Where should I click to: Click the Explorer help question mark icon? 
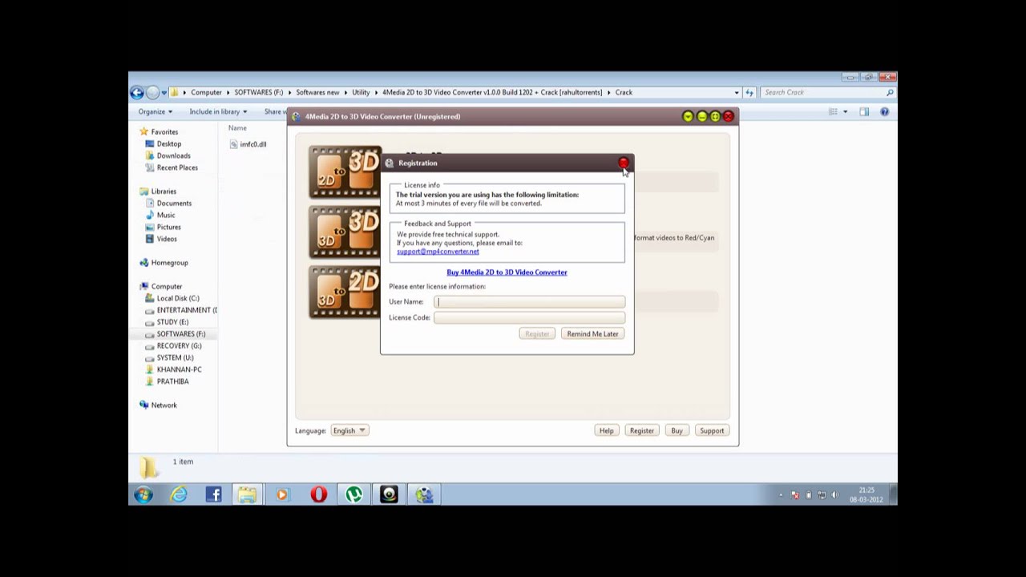coord(885,112)
